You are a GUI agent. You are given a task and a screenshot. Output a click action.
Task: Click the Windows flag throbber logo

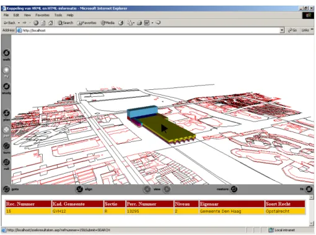[308, 16]
